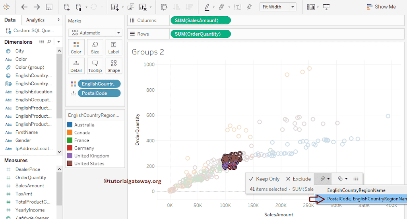Open clear sheet dropdown arrow
This screenshot has height=219, width=407.
pyautogui.click(x=151, y=7)
